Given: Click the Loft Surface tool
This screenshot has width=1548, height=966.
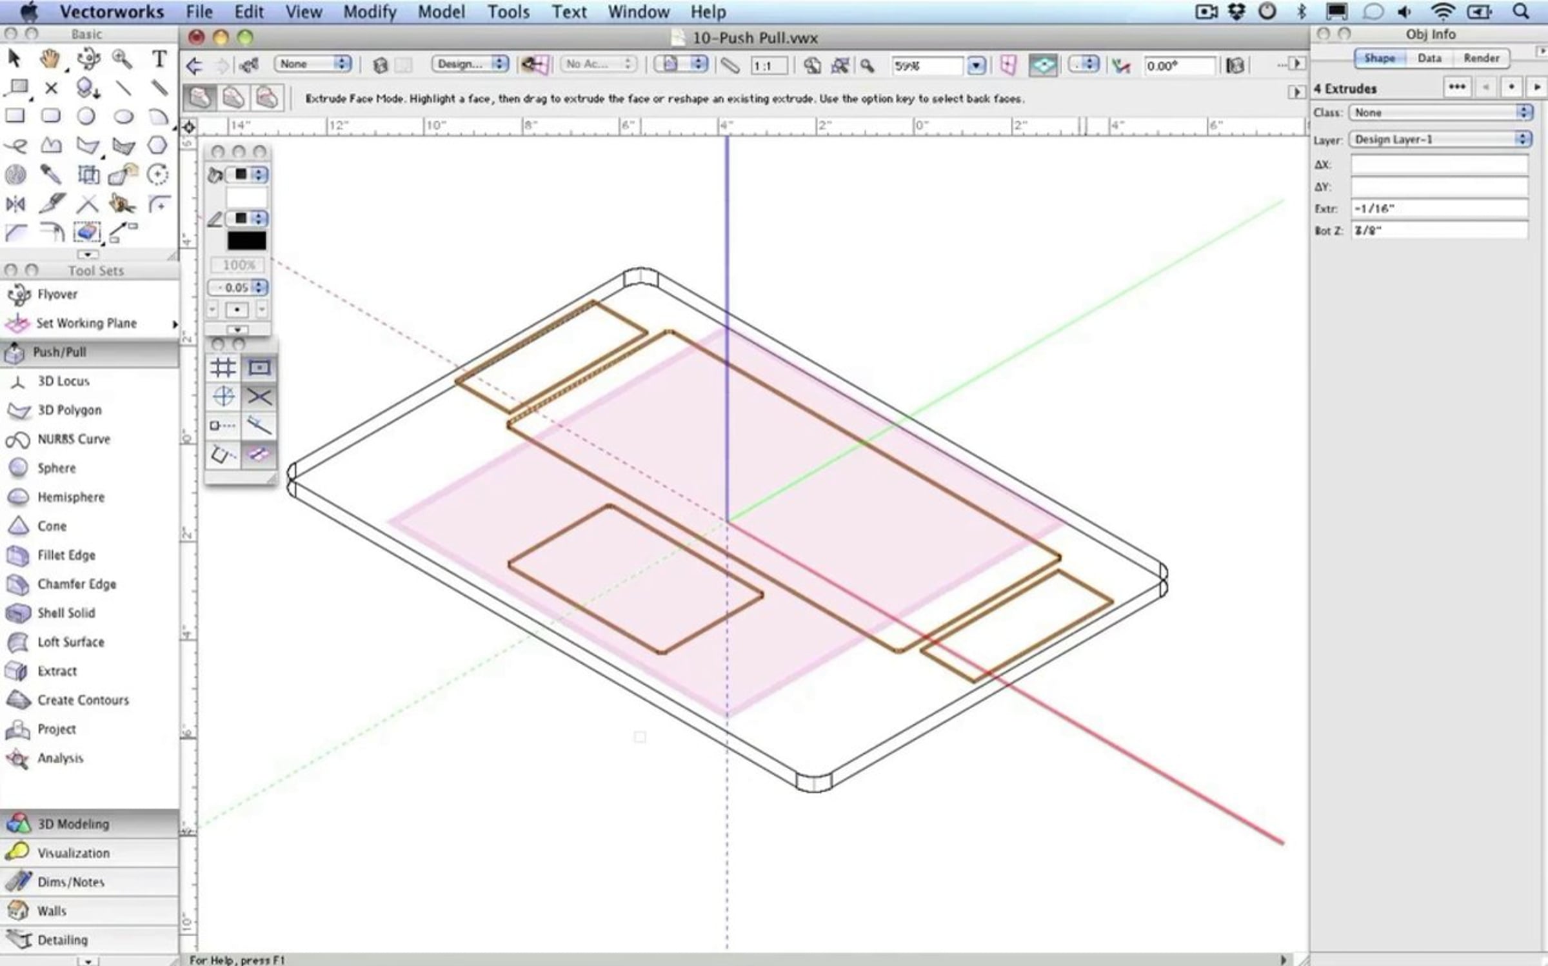Looking at the screenshot, I should (x=70, y=642).
